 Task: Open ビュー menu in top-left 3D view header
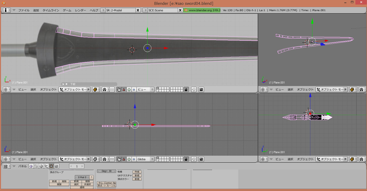click(22, 90)
